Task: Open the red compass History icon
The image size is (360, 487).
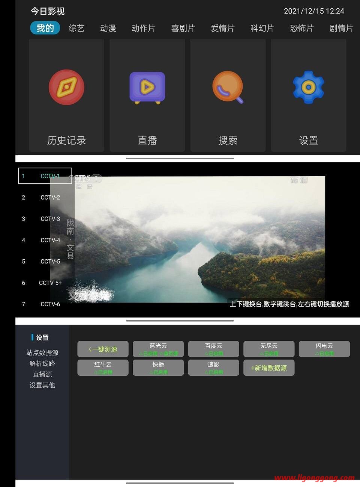Action: pos(66,88)
